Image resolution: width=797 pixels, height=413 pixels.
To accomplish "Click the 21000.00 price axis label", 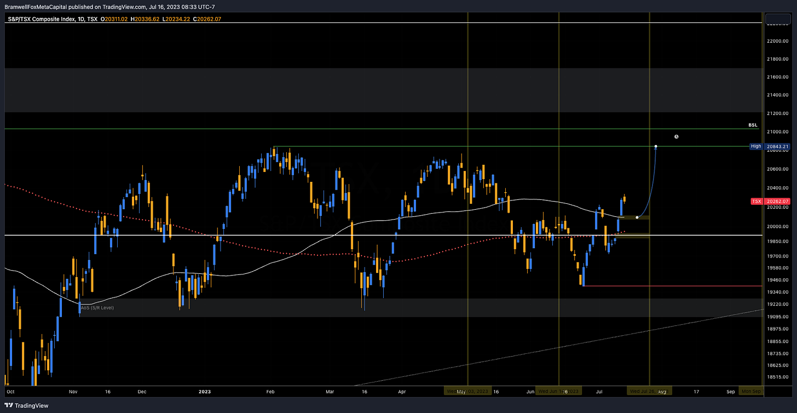I will [777, 131].
